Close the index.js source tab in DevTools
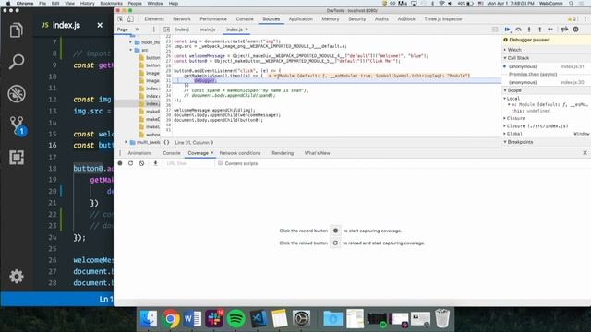This screenshot has width=591, height=332. [247, 30]
